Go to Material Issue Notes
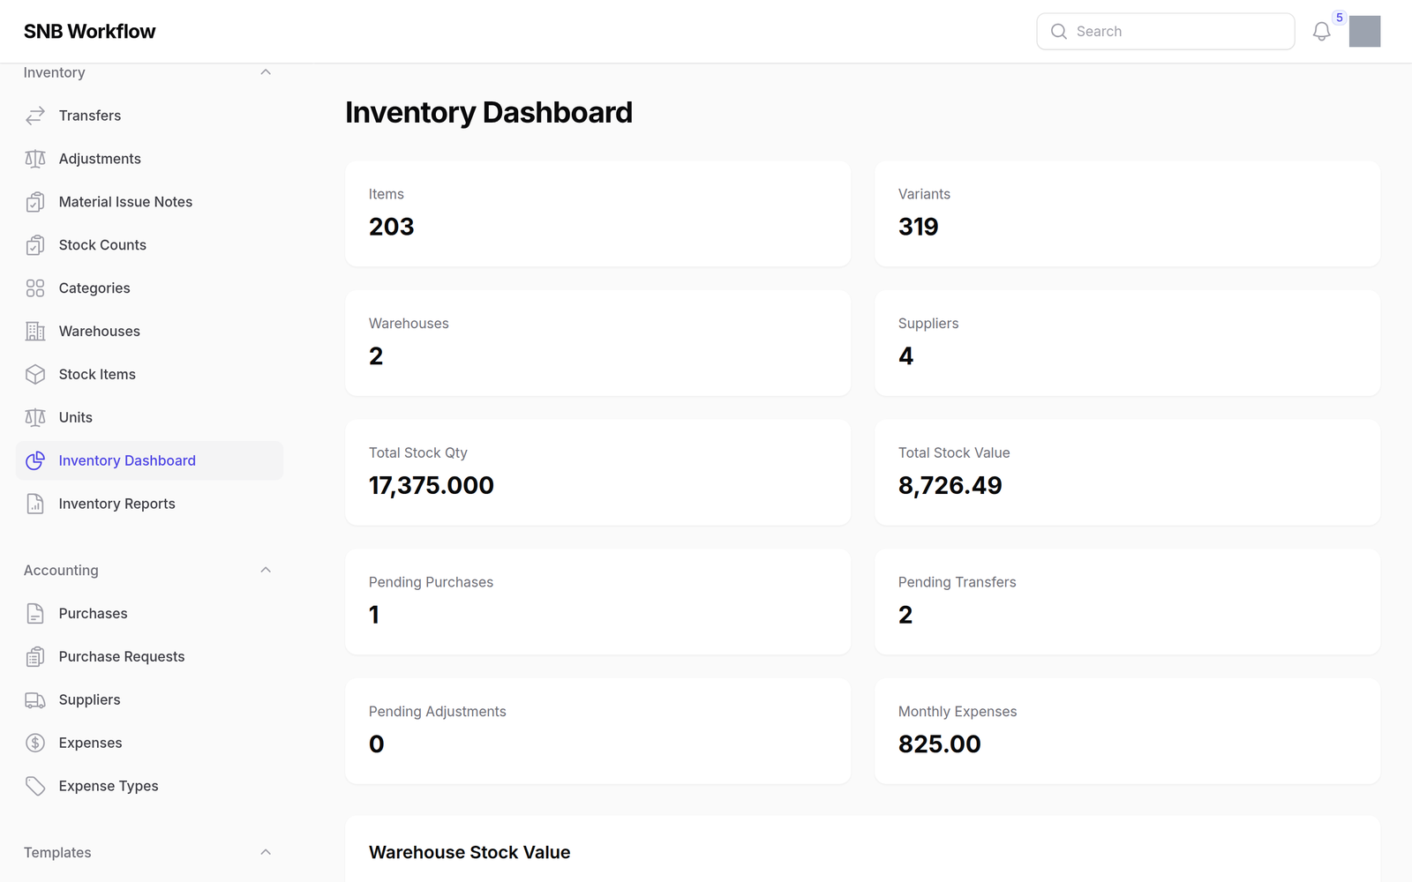This screenshot has width=1412, height=882. [x=149, y=202]
